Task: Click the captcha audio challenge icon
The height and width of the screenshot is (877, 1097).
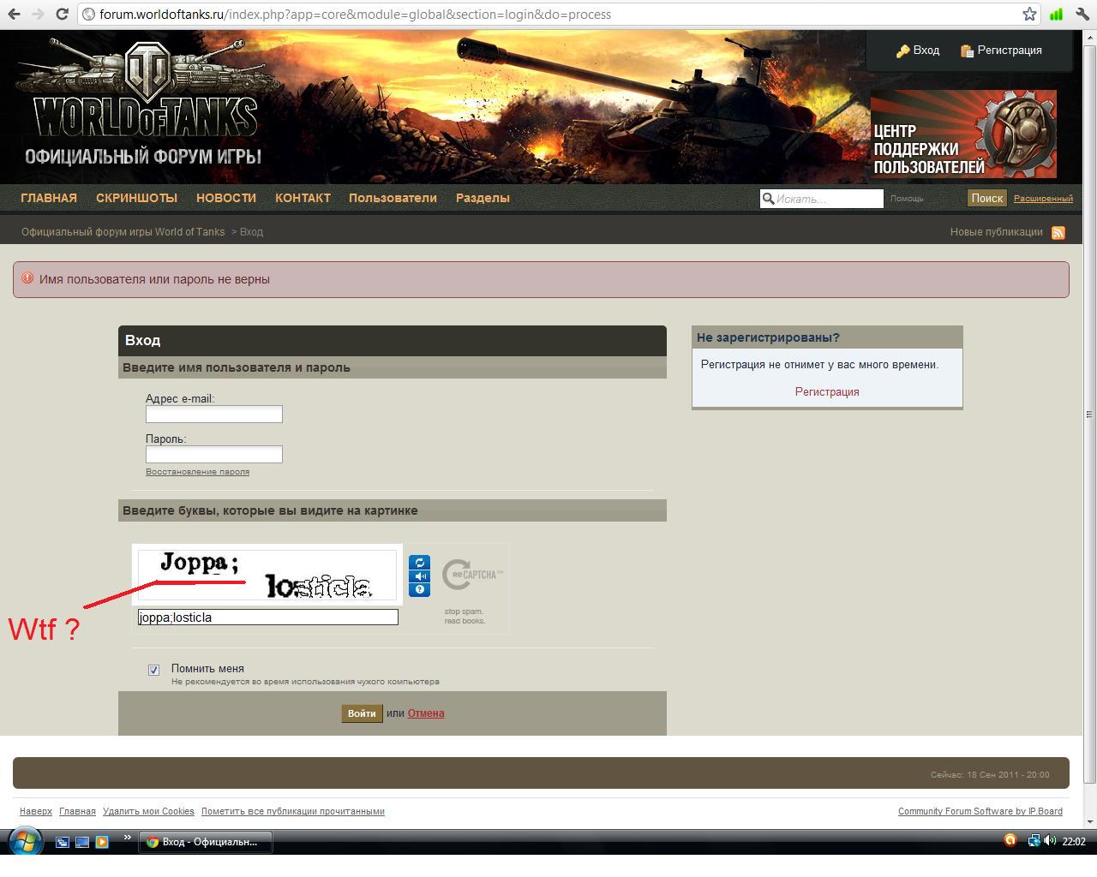Action: click(x=419, y=576)
